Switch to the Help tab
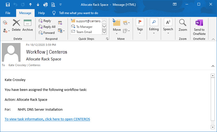217x132 pixels. (41, 13)
